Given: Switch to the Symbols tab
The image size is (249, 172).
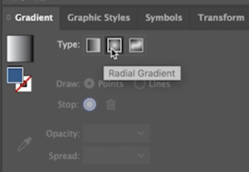Looking at the screenshot, I should [x=164, y=18].
